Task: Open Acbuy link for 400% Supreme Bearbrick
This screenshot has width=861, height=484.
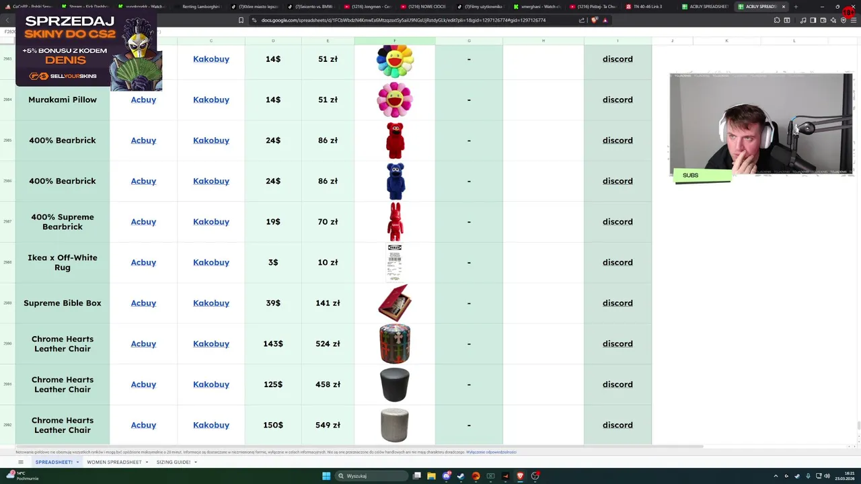Action: [143, 222]
